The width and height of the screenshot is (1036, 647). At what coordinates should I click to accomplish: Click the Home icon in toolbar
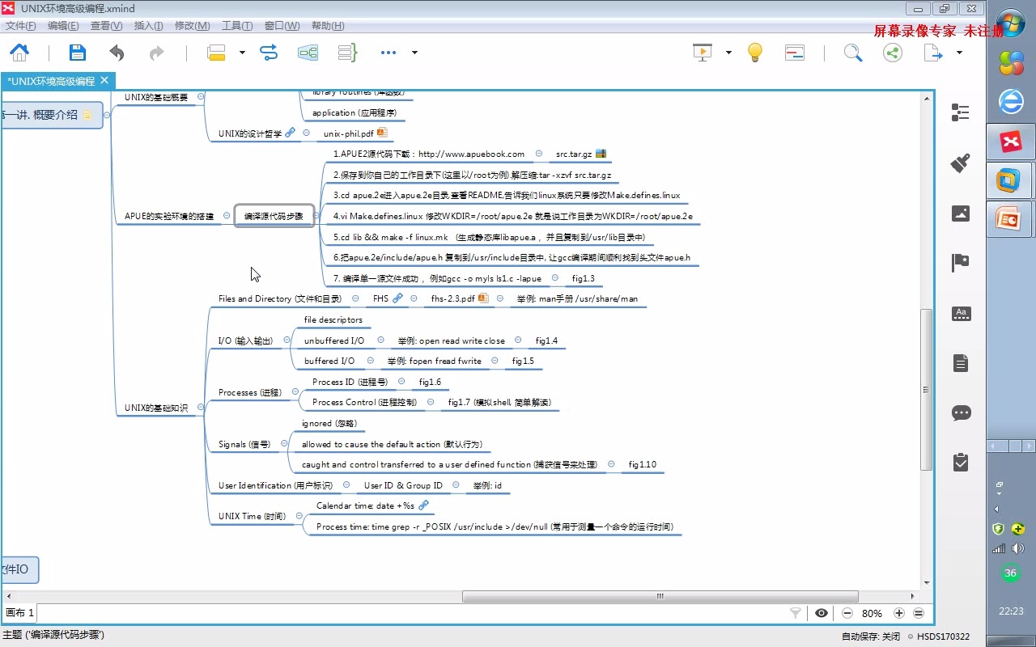(x=19, y=53)
